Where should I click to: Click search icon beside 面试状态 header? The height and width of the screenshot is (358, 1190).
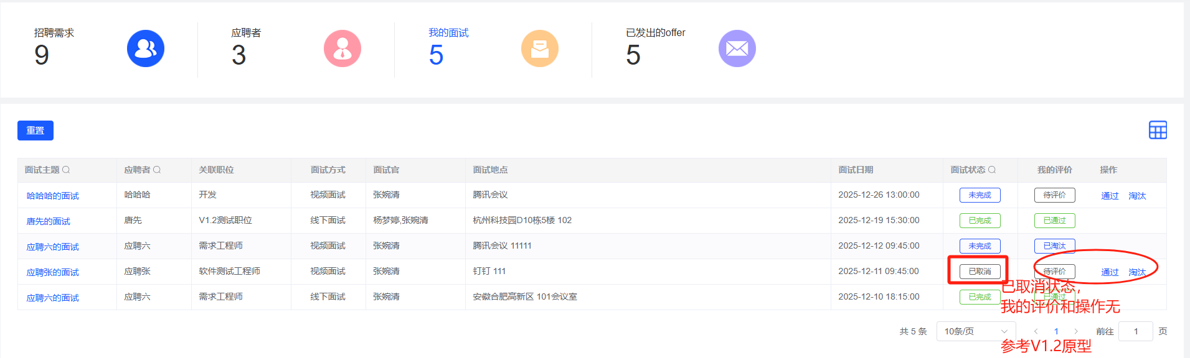pyautogui.click(x=992, y=170)
